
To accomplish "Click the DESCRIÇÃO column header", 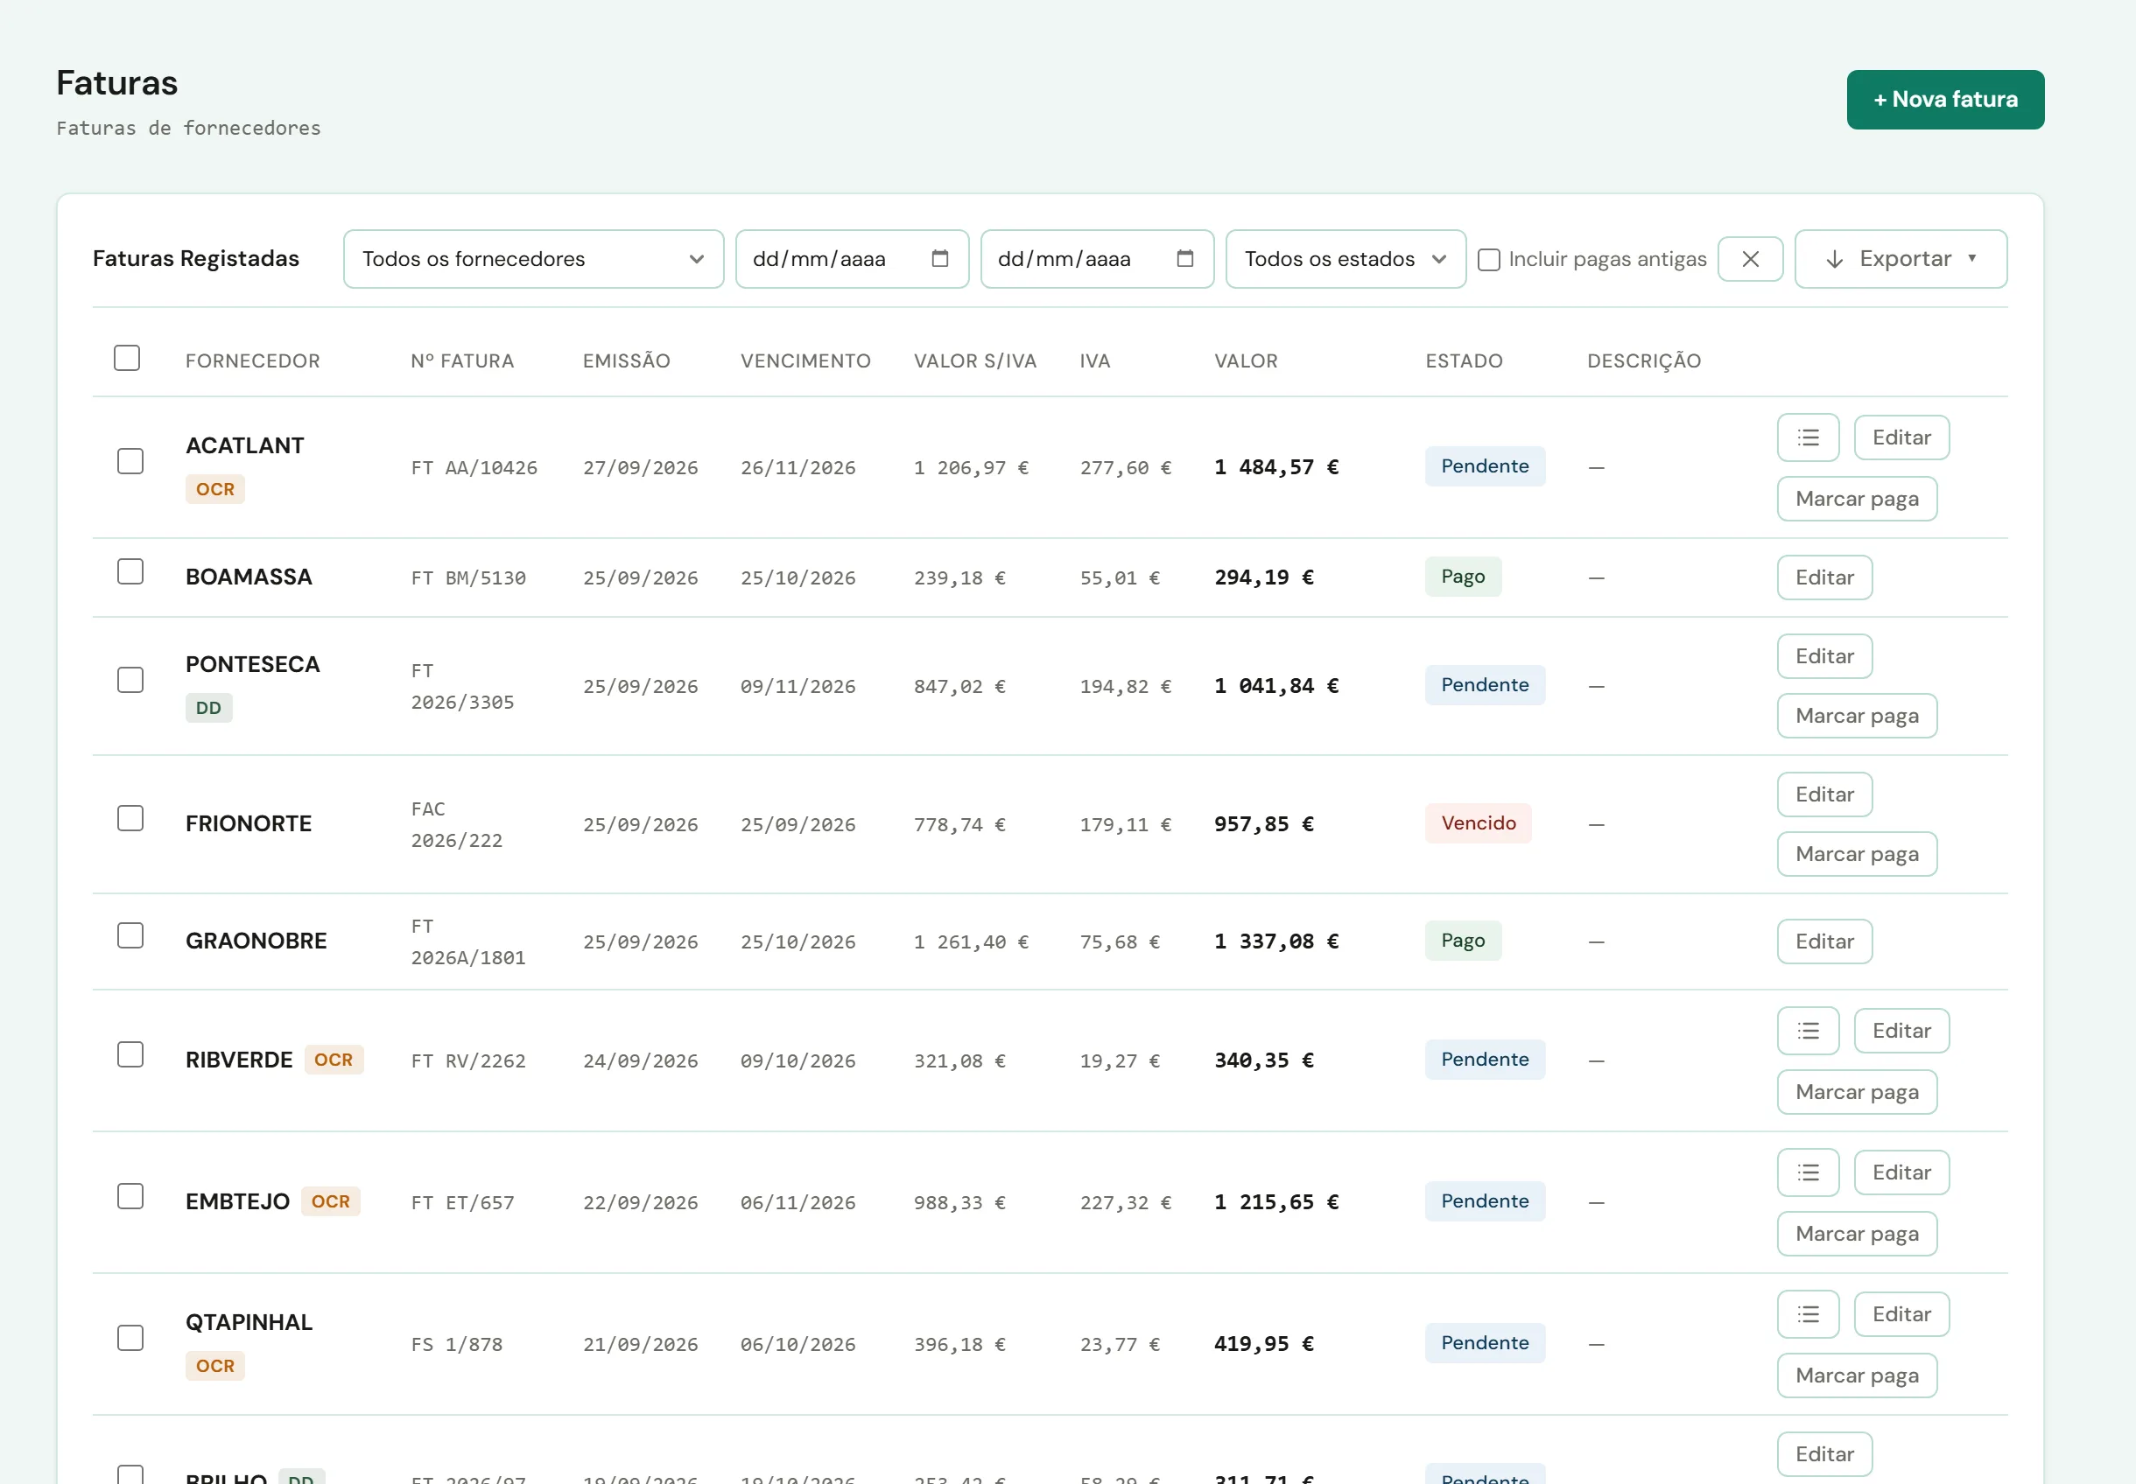I will click(1643, 360).
